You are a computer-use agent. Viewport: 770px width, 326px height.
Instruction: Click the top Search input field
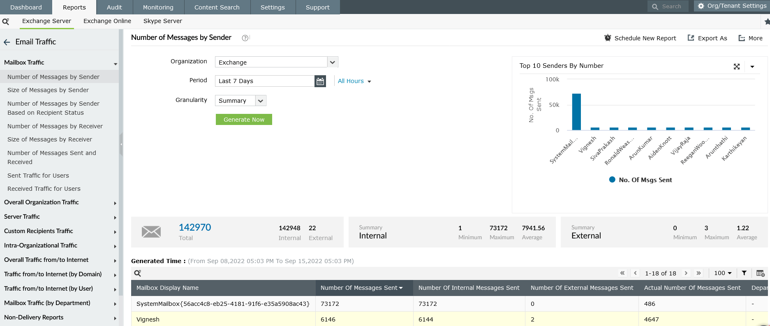668,7
